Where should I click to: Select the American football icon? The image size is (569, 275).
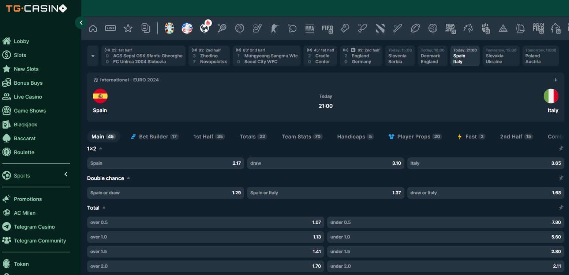[x=415, y=28]
